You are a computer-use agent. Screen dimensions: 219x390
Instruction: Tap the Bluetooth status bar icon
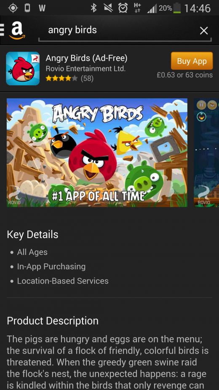93,8
